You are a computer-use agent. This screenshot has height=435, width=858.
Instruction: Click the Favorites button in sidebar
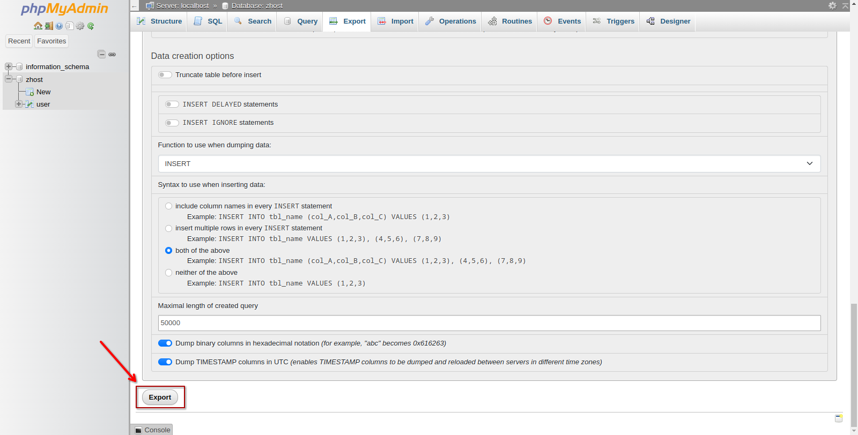[51, 41]
